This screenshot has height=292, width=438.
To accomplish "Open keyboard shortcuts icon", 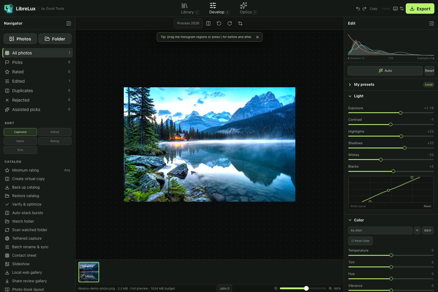I will 395,9.
